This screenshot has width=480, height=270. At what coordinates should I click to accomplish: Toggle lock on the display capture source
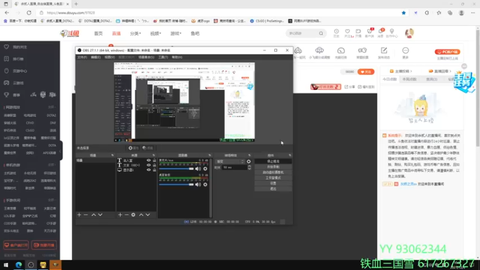pos(154,170)
